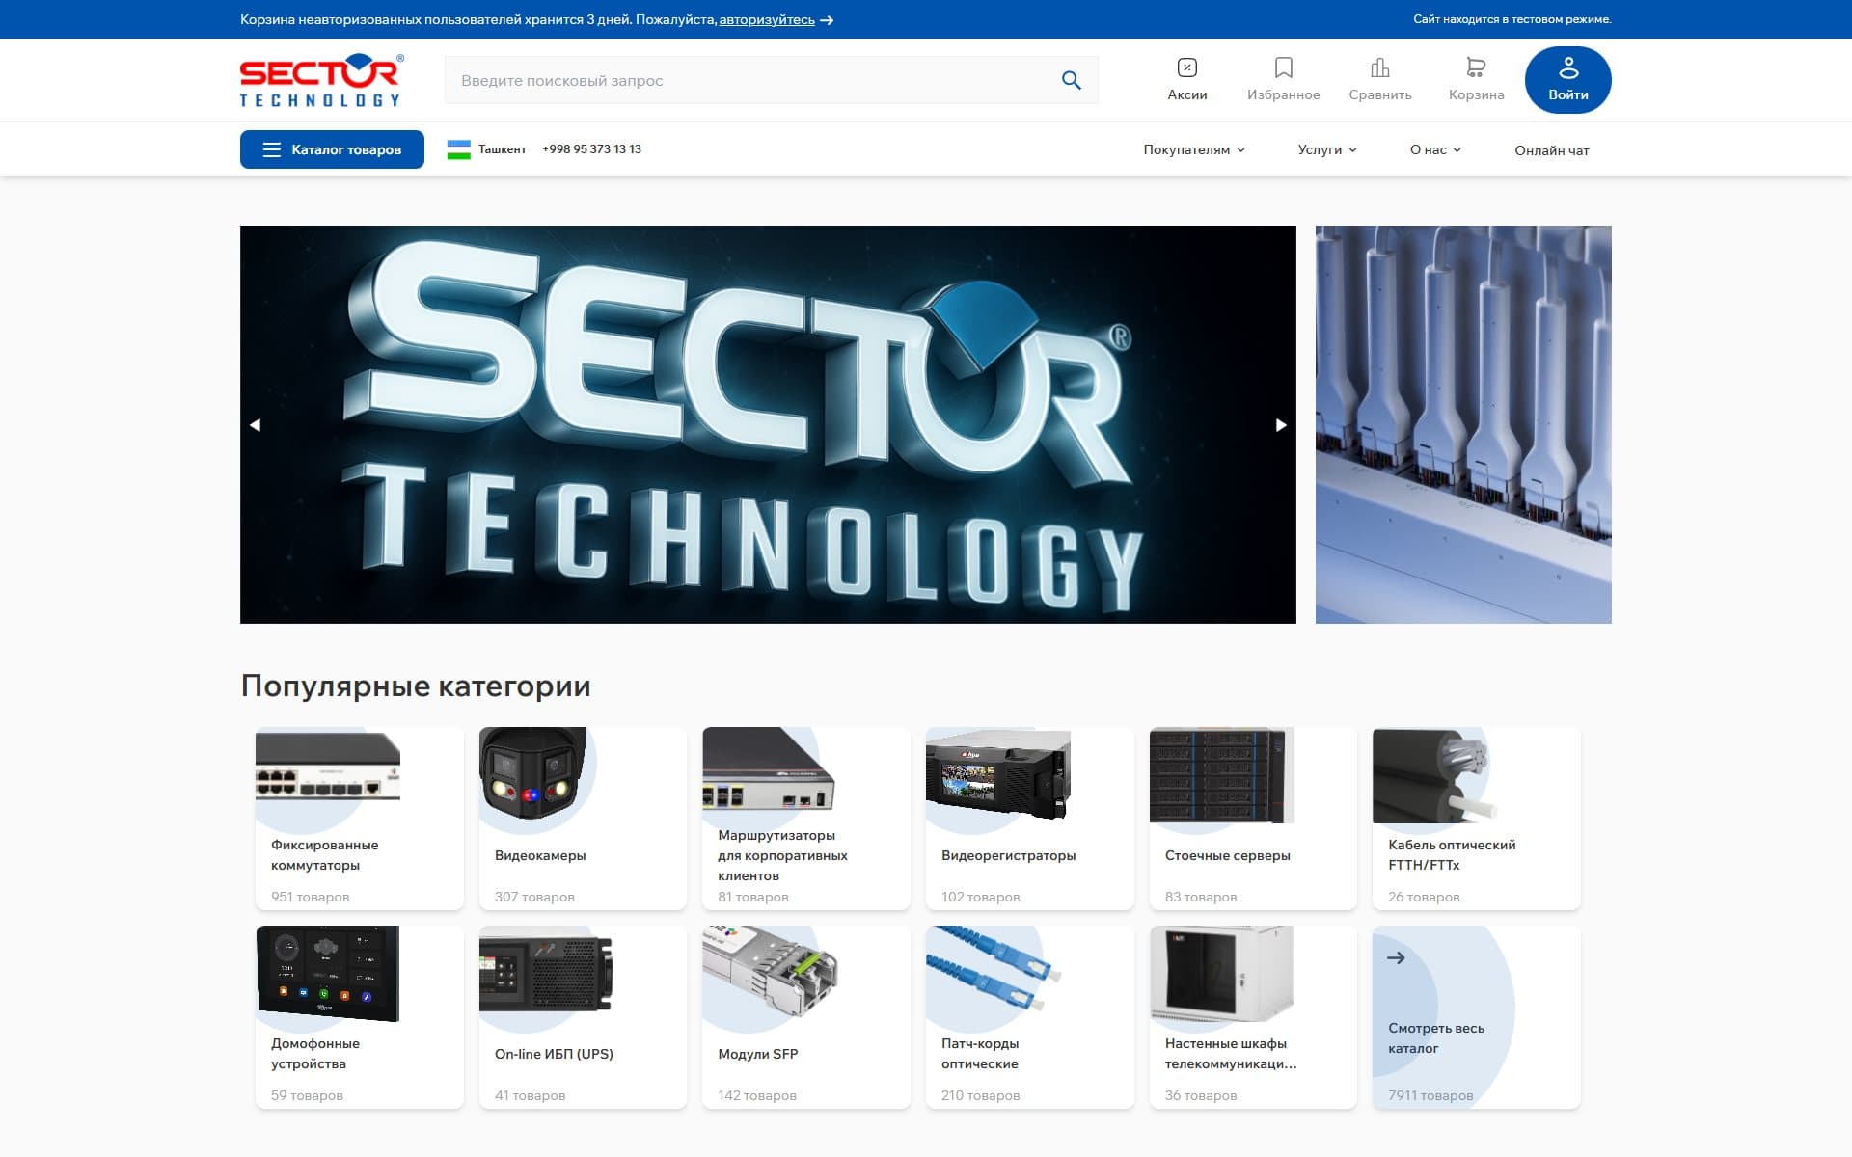Click the arrow icon in Смотреть весь каталог

point(1396,957)
